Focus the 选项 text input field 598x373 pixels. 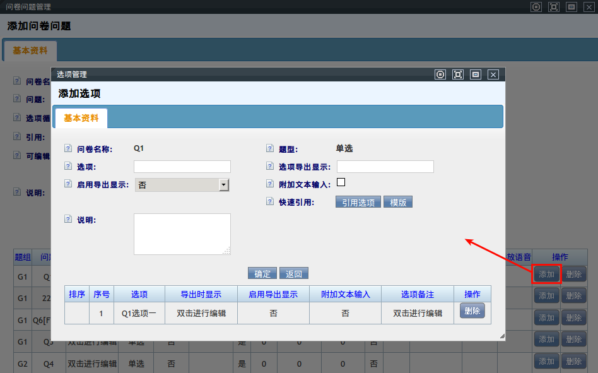click(182, 167)
